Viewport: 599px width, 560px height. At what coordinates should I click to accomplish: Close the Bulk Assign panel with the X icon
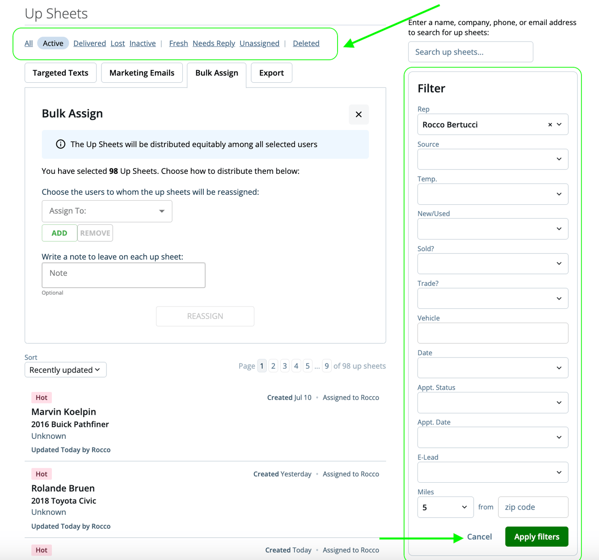359,114
